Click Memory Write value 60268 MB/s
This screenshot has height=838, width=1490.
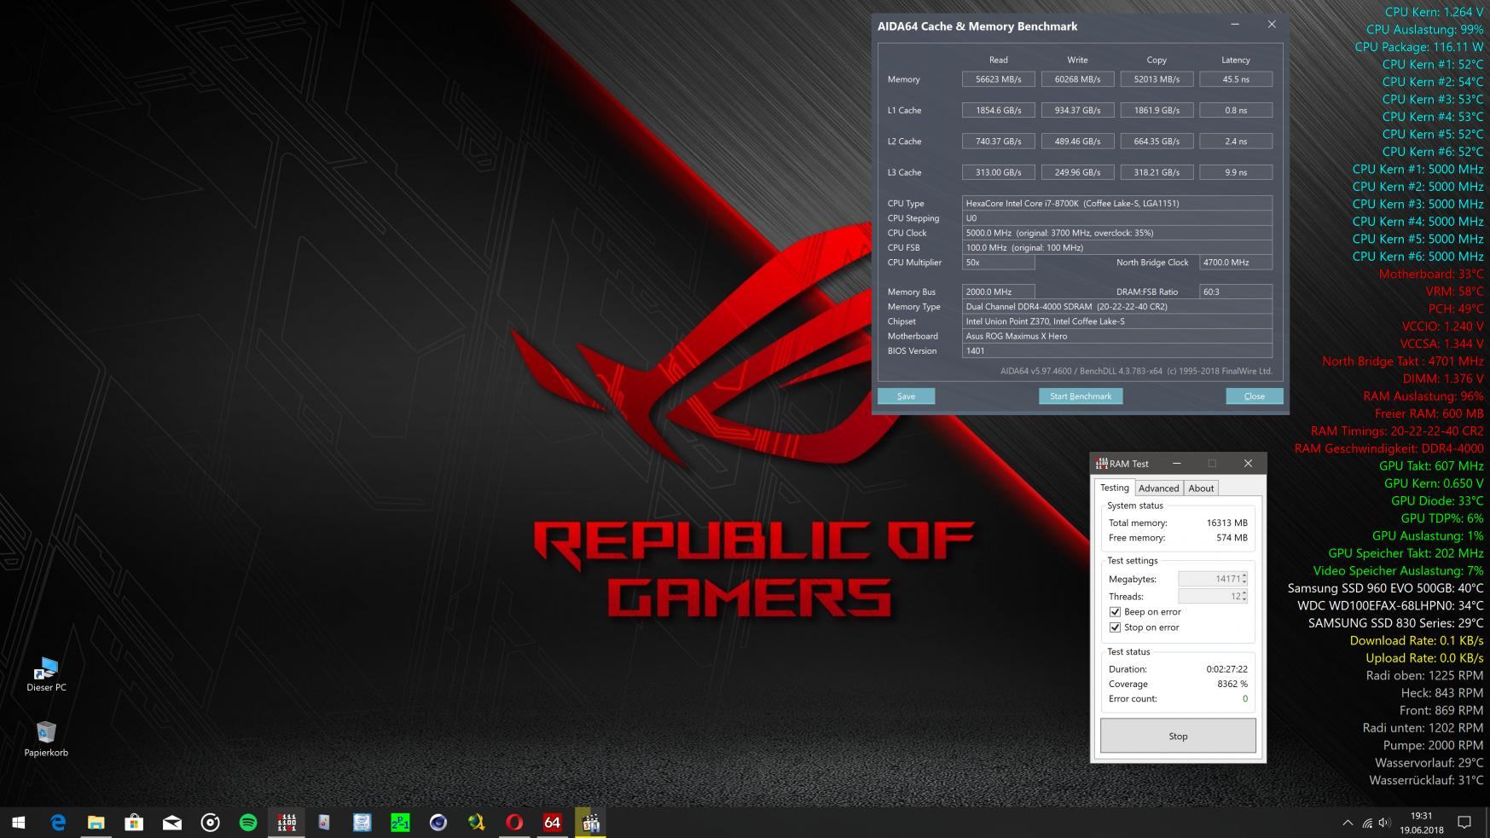(1077, 79)
